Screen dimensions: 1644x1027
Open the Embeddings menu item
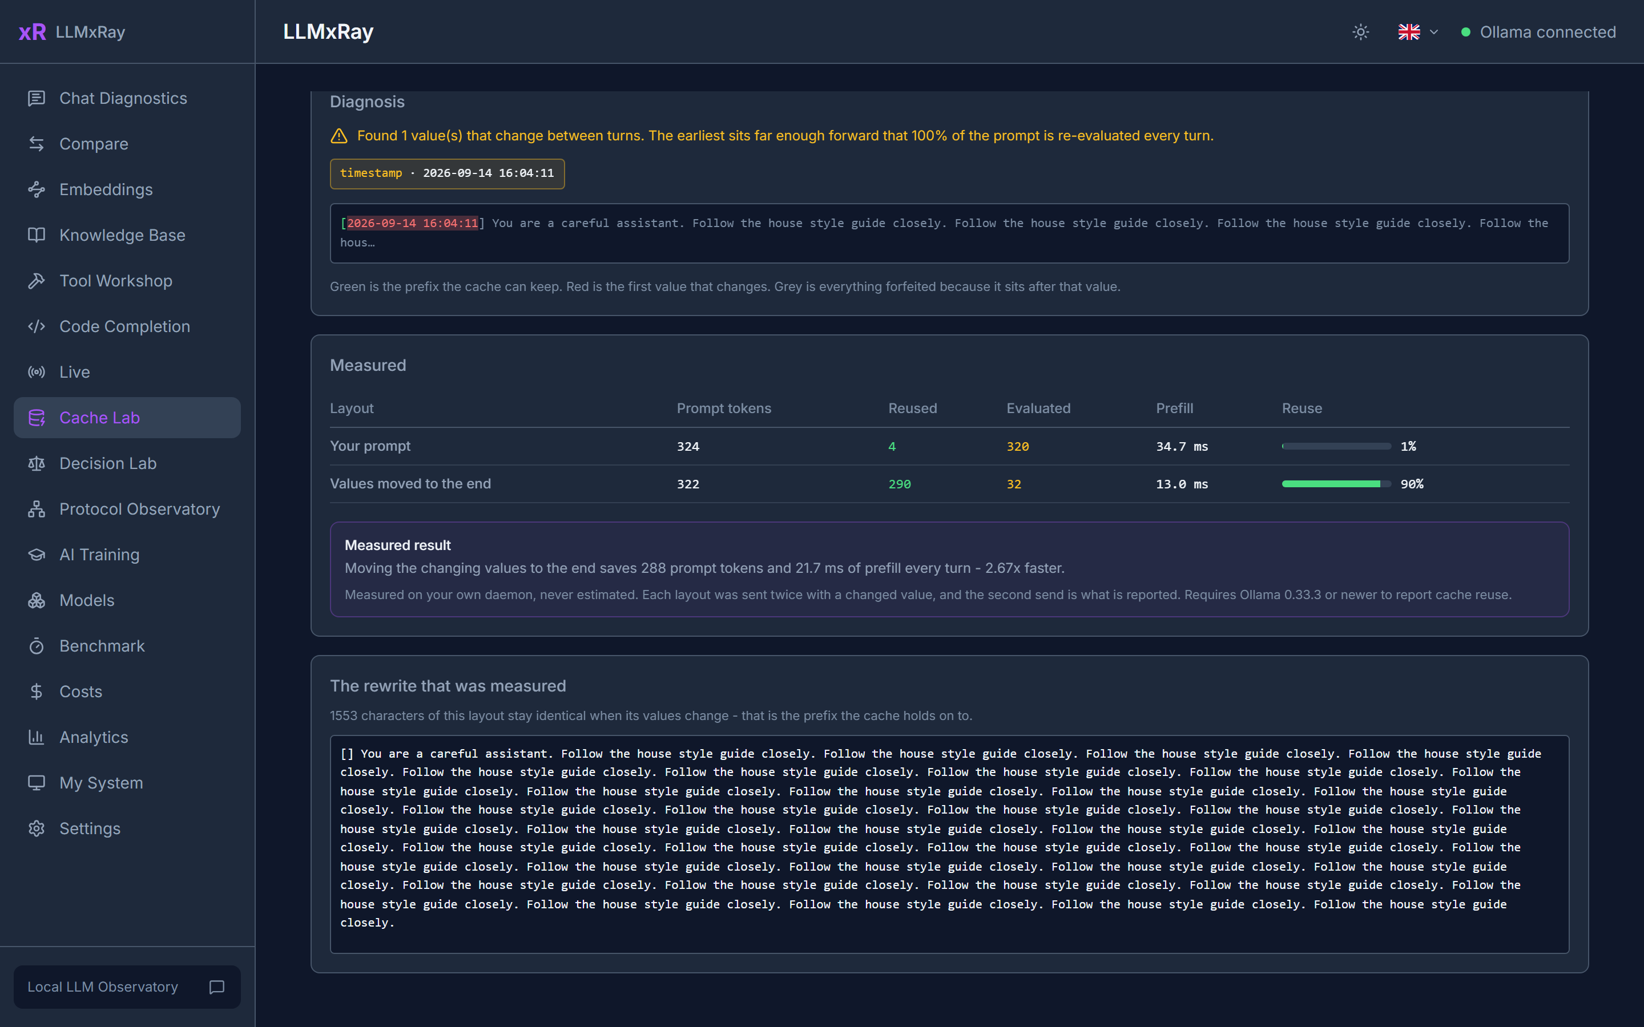[127, 189]
